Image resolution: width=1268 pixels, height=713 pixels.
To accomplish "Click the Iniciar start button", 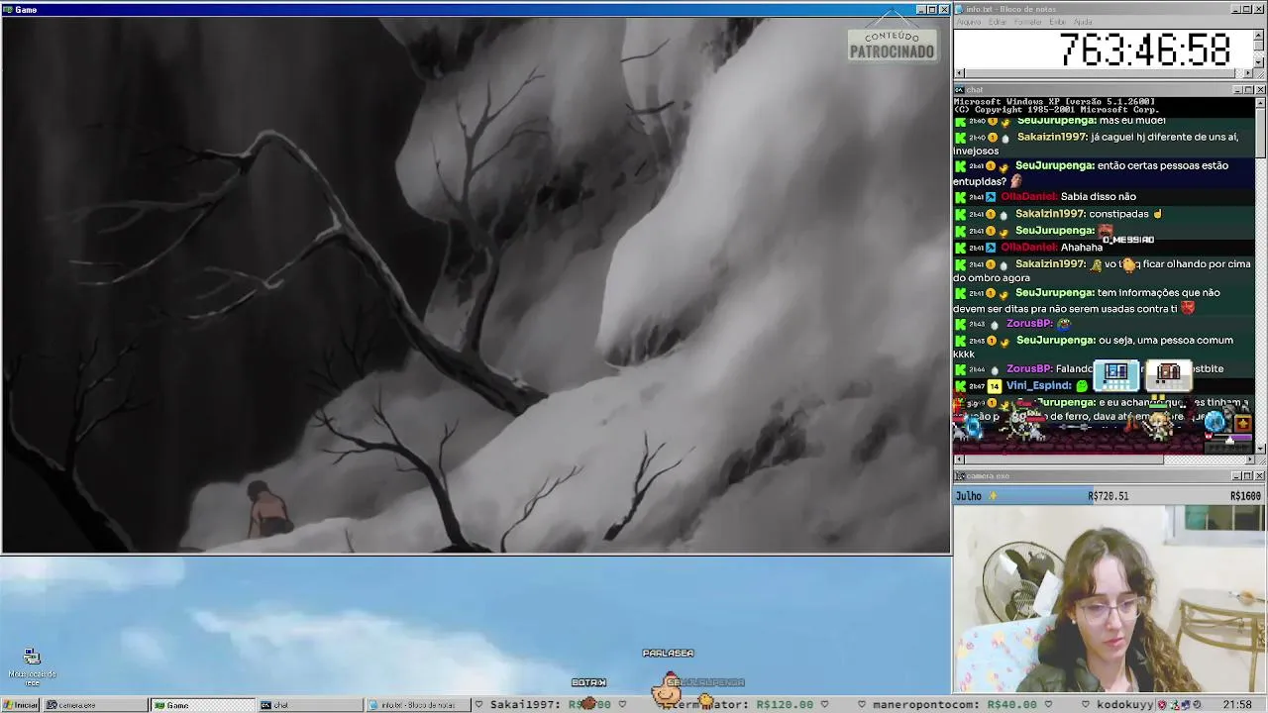I will [20, 705].
